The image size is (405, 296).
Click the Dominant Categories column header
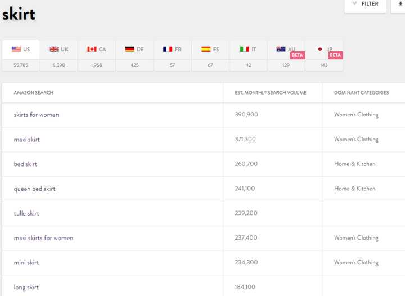(361, 93)
